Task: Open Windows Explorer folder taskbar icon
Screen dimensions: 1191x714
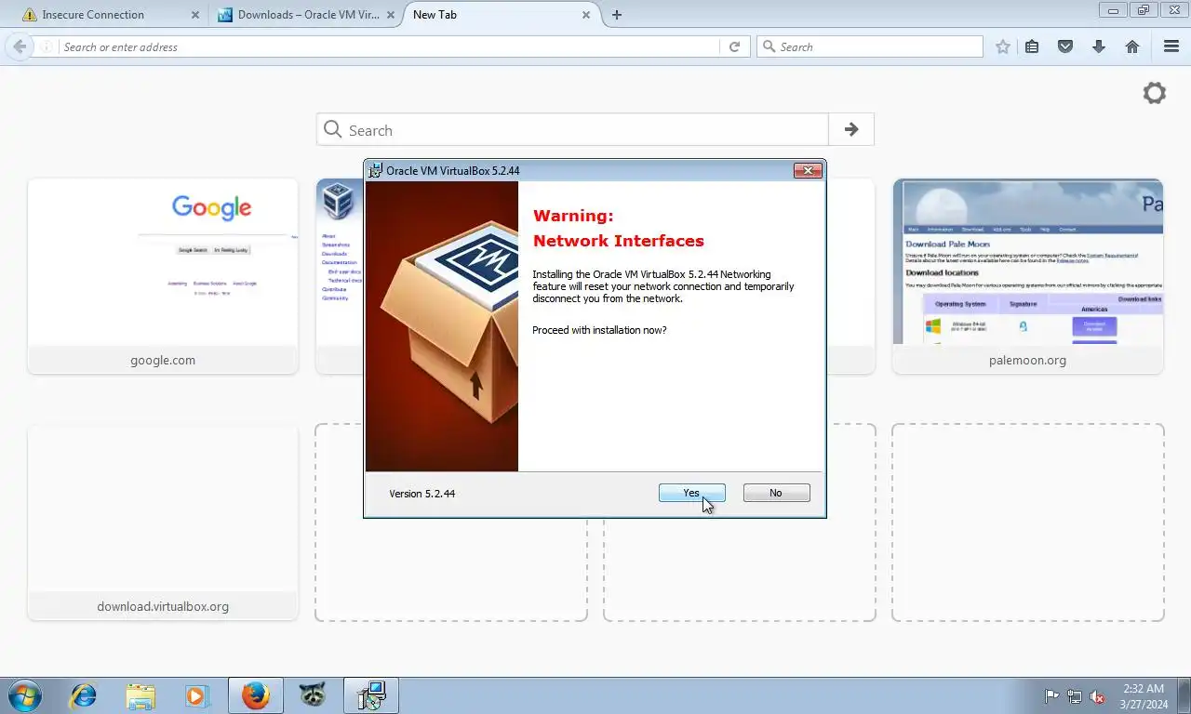Action: pos(141,695)
